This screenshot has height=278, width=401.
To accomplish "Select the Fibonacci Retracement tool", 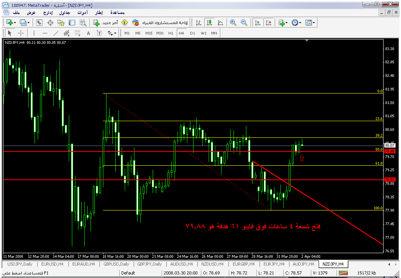I will coord(77,33).
